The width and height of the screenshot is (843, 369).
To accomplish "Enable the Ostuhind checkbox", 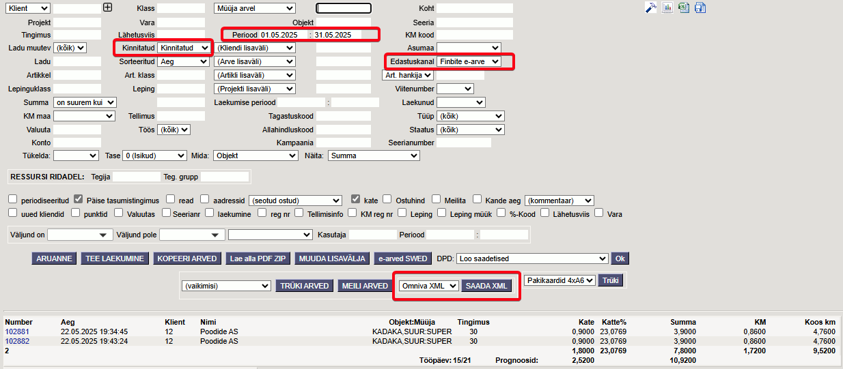I will tap(387, 200).
